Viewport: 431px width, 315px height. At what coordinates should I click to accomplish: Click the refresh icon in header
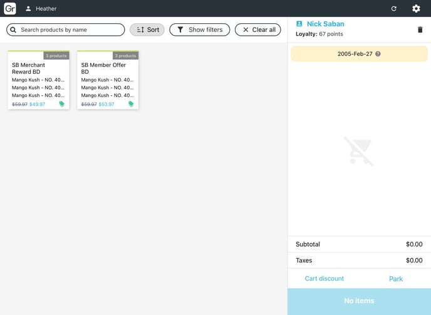(393, 9)
